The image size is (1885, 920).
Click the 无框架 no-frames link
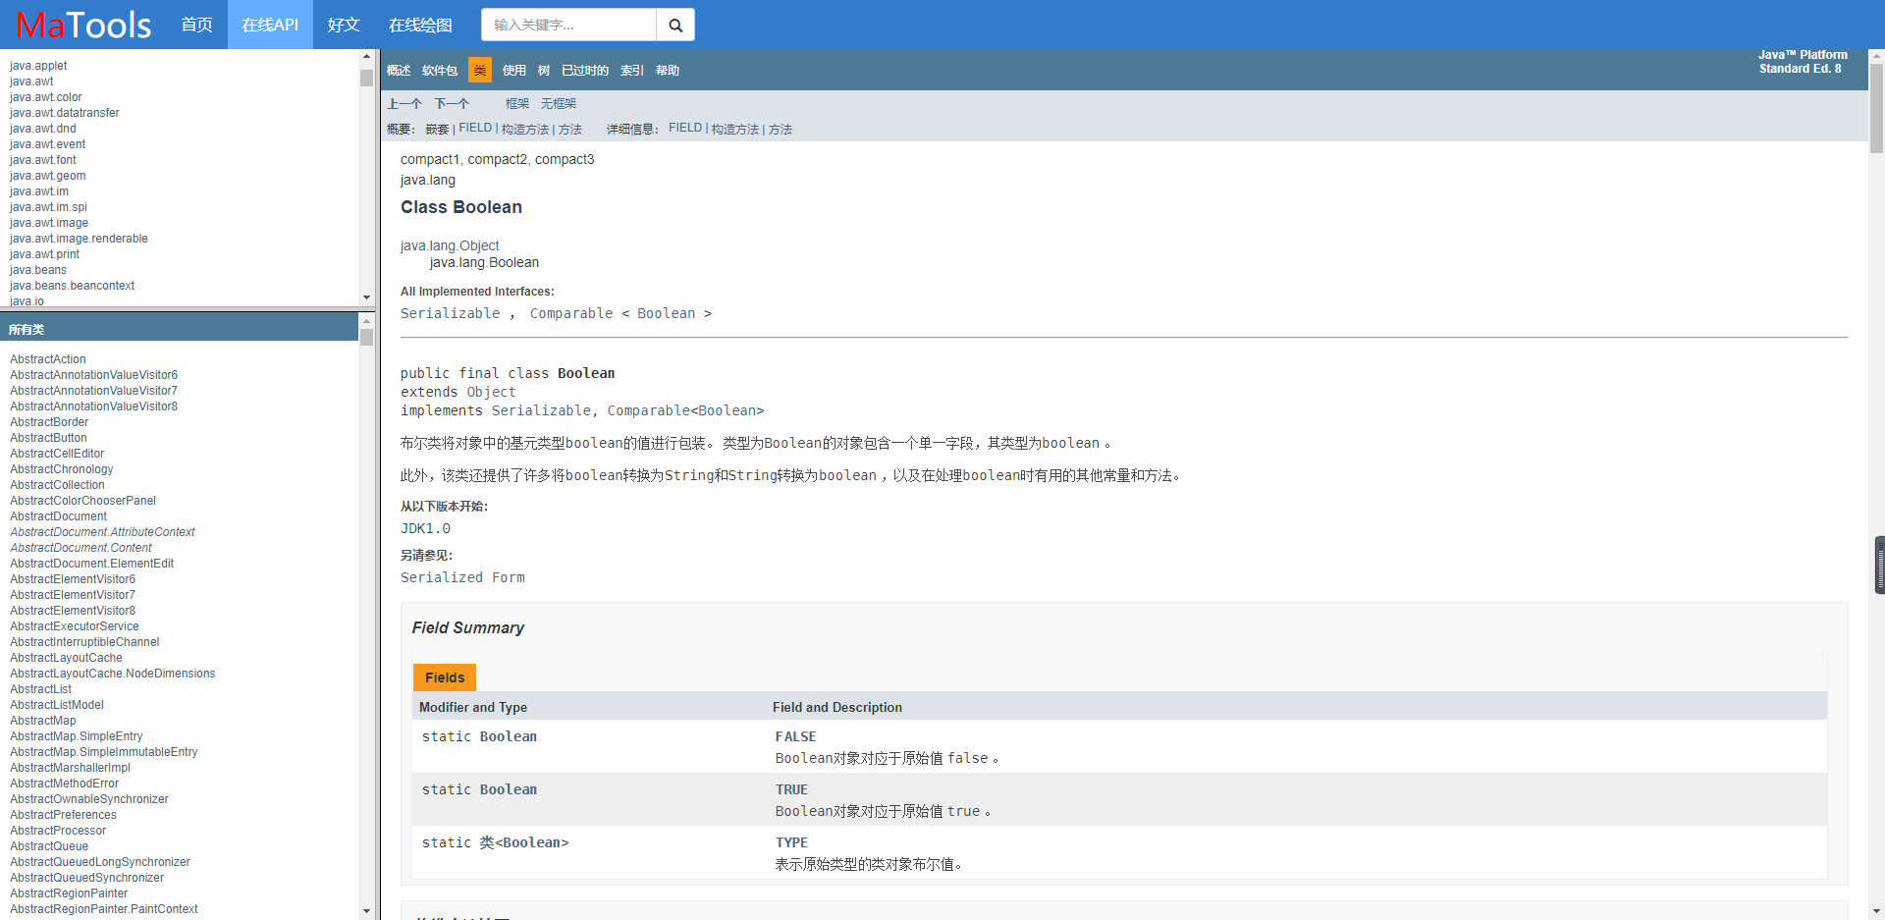pyautogui.click(x=559, y=104)
